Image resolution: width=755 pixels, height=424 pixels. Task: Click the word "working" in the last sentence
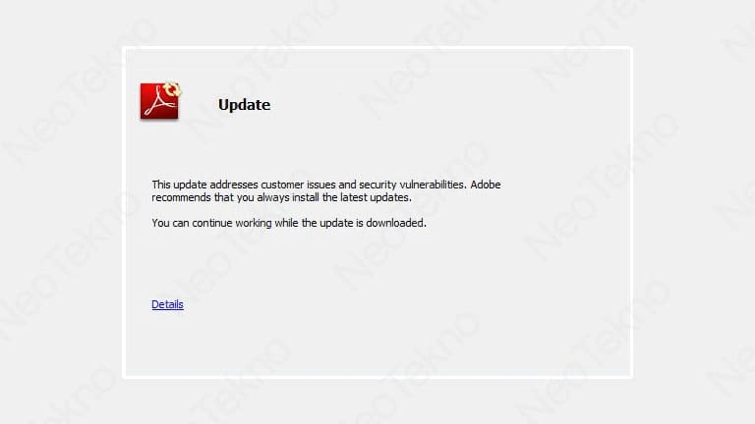pyautogui.click(x=254, y=223)
